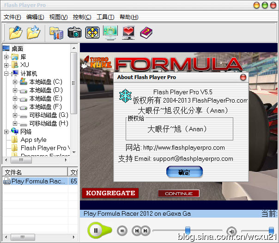The image size is (279, 243).
Task: Pause playback with the green pause button
Action: point(96,230)
